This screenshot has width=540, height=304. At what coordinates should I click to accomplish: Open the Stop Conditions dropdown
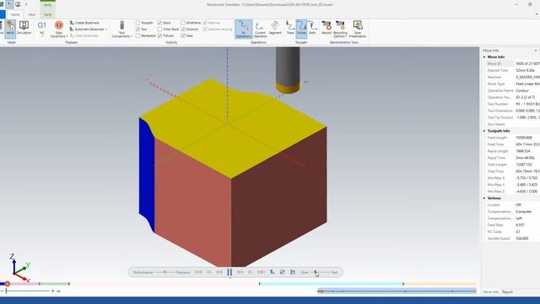click(x=59, y=30)
